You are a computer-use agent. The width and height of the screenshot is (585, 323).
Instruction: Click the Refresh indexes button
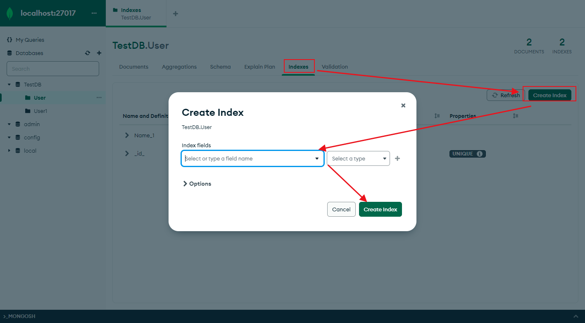[506, 95]
